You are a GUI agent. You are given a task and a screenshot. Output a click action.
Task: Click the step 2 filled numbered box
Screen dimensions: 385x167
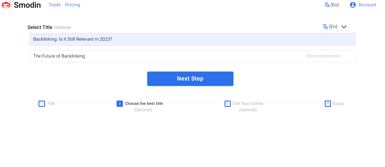point(120,104)
